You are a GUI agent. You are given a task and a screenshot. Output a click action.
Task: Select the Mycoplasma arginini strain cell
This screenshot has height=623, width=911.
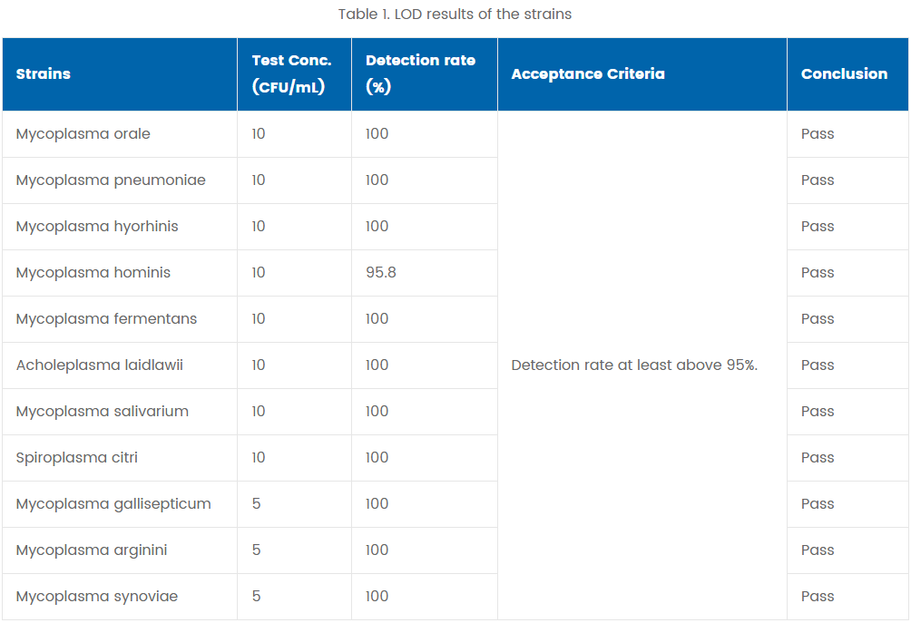click(92, 550)
